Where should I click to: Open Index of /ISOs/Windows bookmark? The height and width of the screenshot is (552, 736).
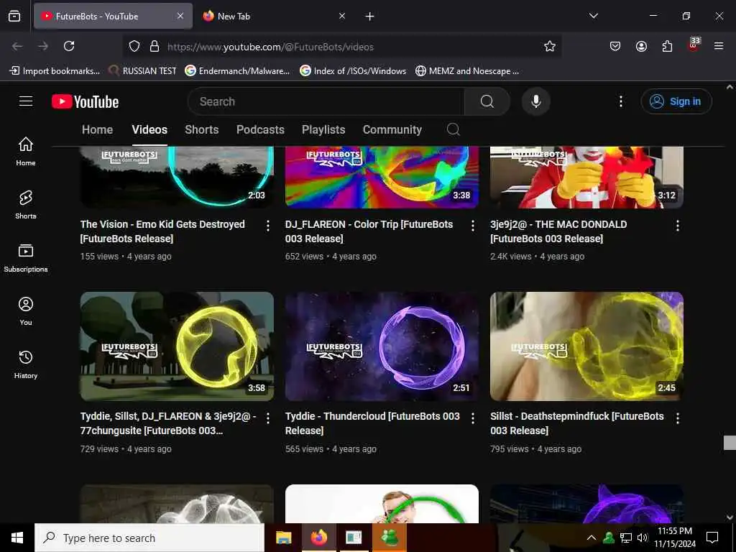(353, 71)
